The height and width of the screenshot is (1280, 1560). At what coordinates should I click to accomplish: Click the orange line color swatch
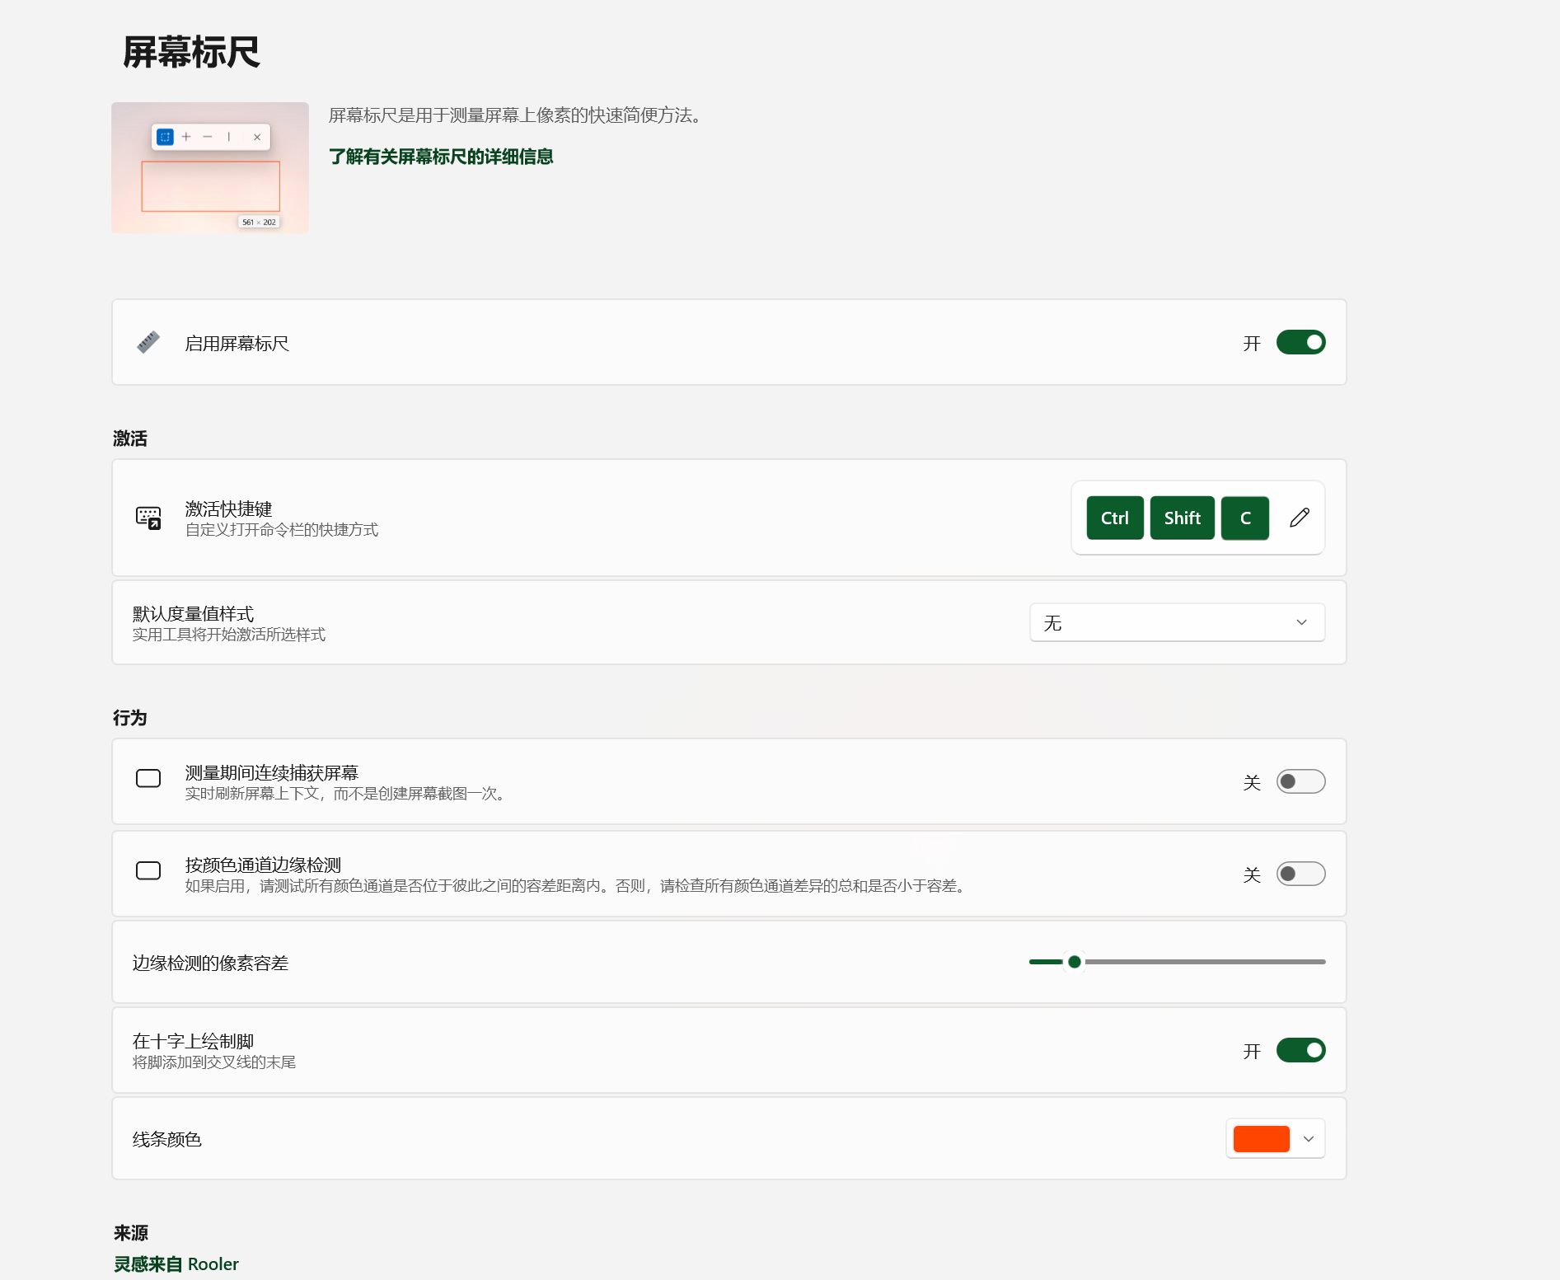coord(1260,1138)
